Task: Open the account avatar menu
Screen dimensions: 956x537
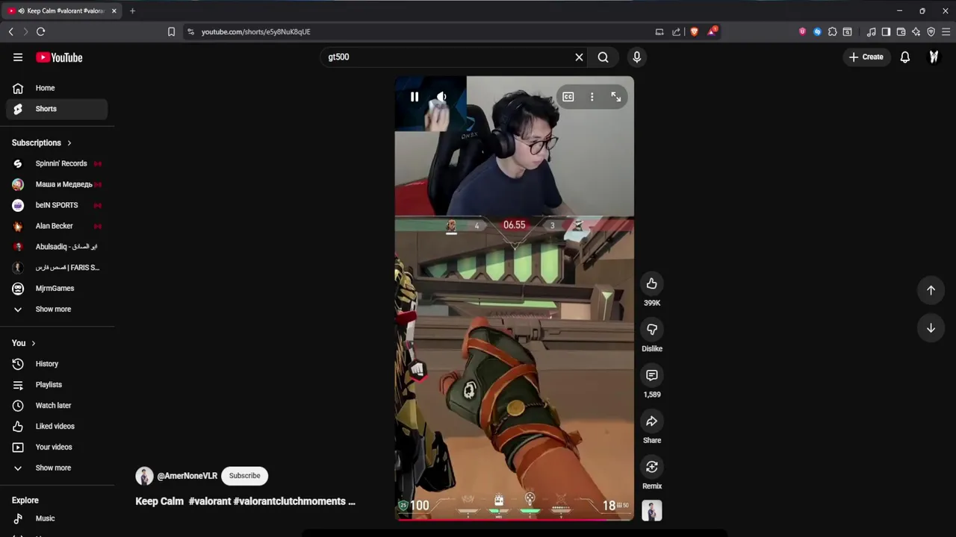Action: tap(934, 57)
